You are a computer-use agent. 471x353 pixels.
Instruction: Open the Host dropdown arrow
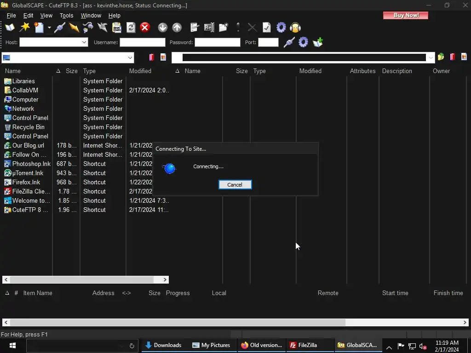pos(84,42)
